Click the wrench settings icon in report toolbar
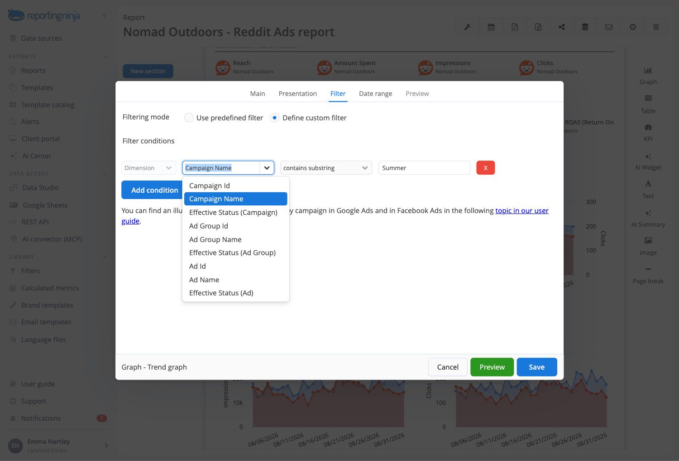 click(467, 27)
